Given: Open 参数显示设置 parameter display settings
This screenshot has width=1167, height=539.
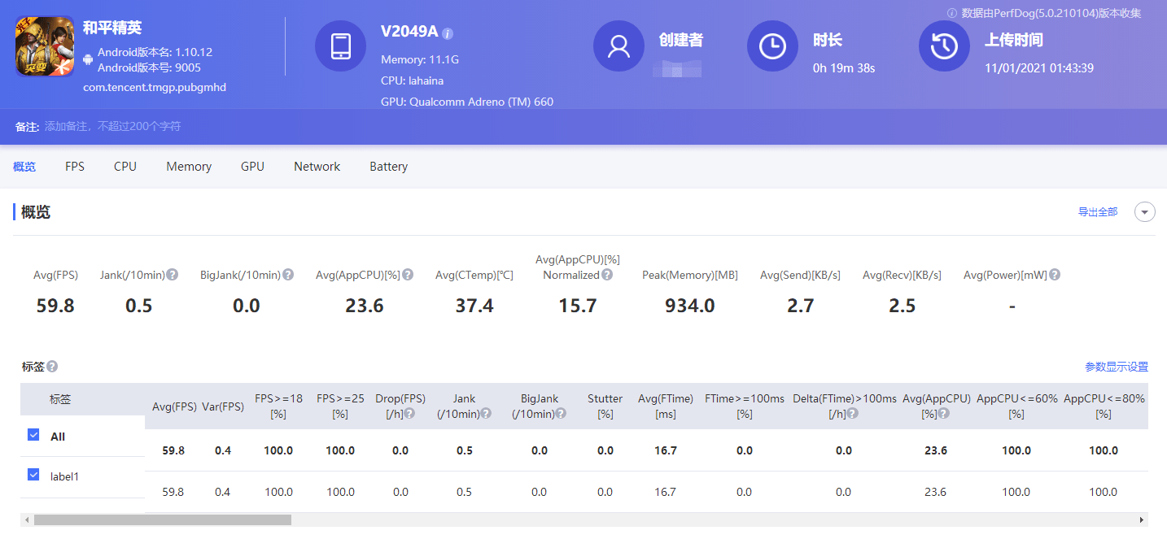Looking at the screenshot, I should 1117,367.
